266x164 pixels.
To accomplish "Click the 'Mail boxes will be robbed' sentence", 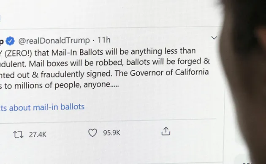I will click(76, 63).
